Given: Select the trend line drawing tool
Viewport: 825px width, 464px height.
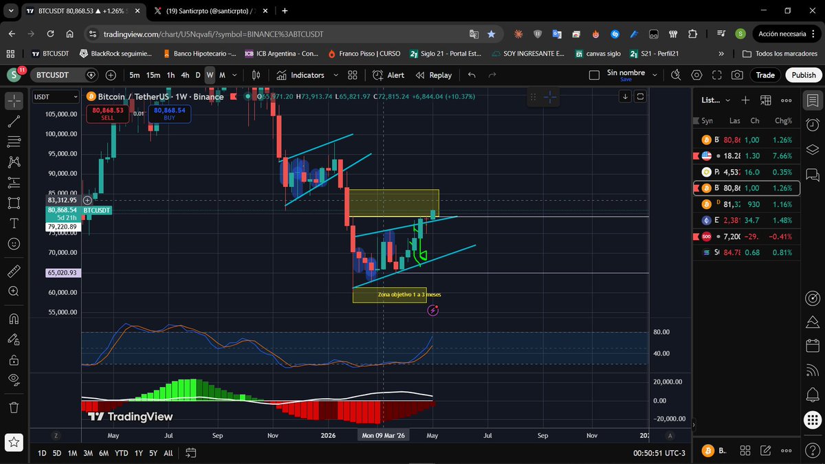Looking at the screenshot, I should pos(14,122).
